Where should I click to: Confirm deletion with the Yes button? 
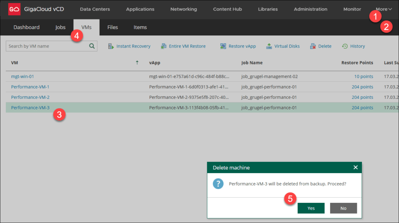(311, 208)
